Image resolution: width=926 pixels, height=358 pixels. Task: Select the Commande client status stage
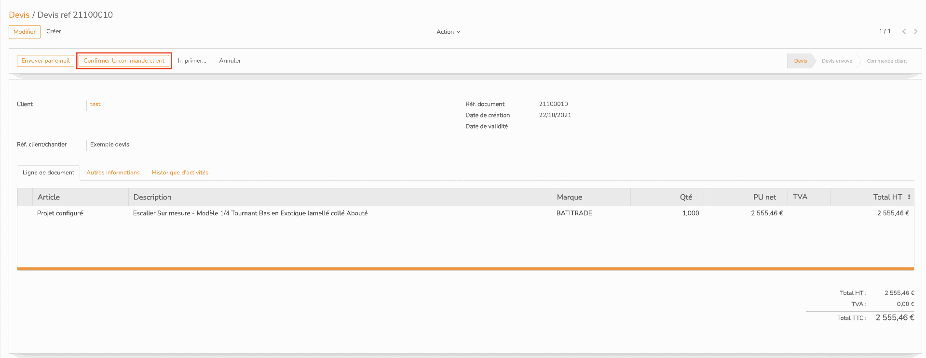887,61
